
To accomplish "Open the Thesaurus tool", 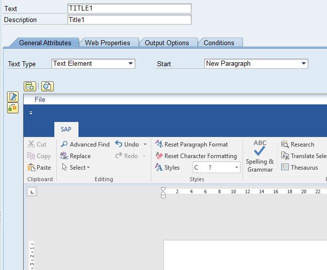I will [285, 168].
